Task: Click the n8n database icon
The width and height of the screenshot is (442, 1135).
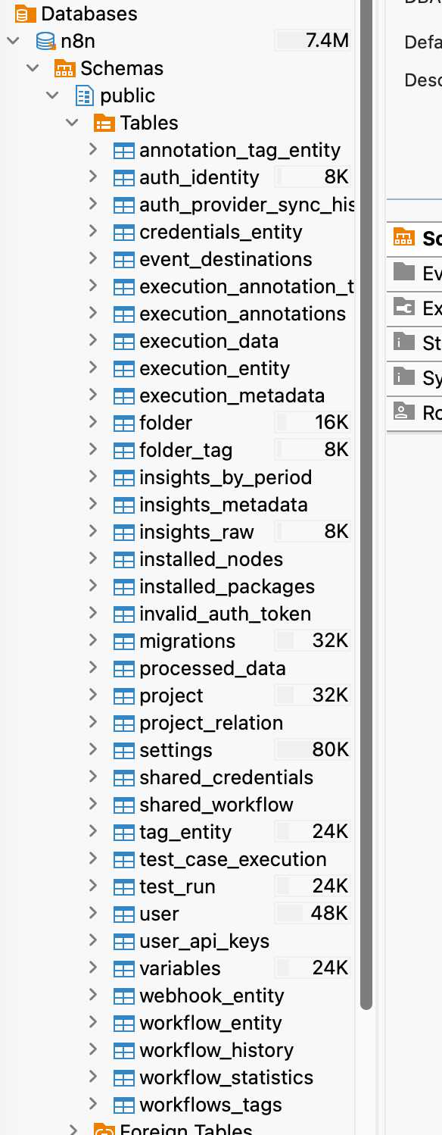Action: [x=45, y=41]
